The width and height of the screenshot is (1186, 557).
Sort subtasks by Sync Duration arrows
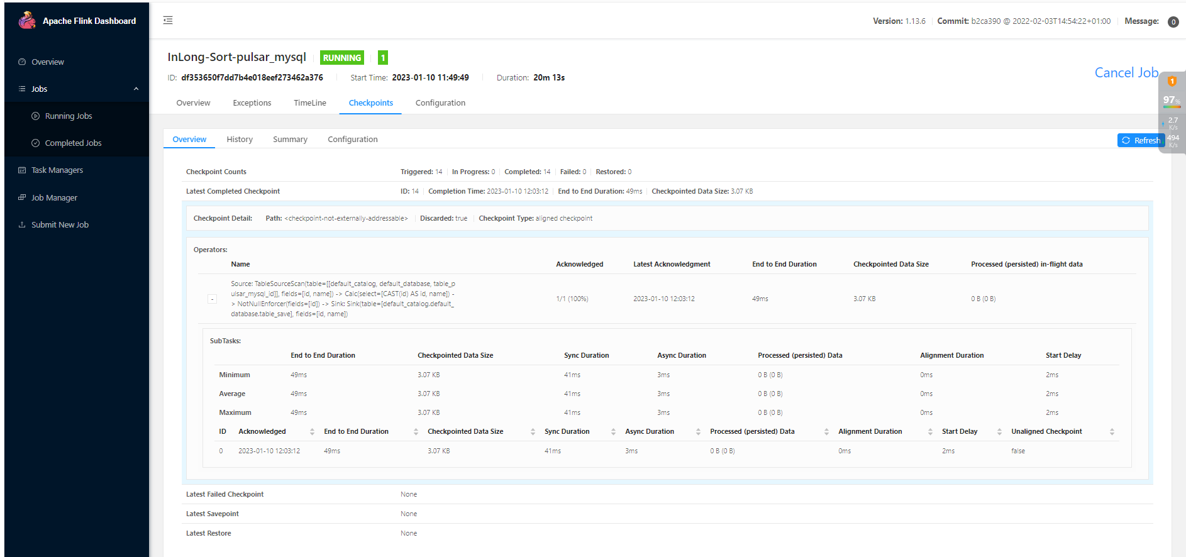click(x=613, y=432)
